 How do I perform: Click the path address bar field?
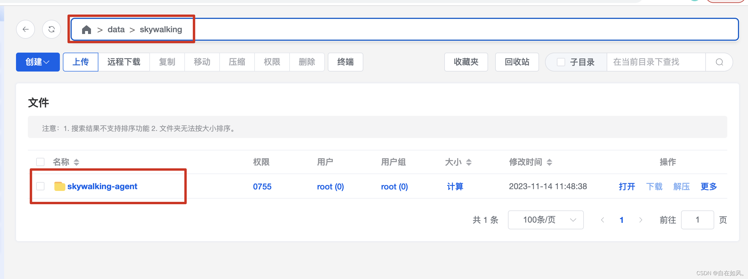[x=405, y=29]
